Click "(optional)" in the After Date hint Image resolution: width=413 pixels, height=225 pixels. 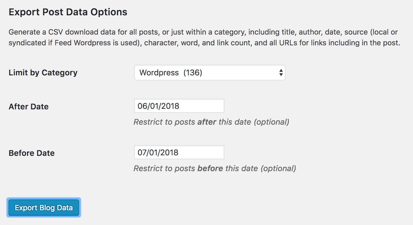271,122
